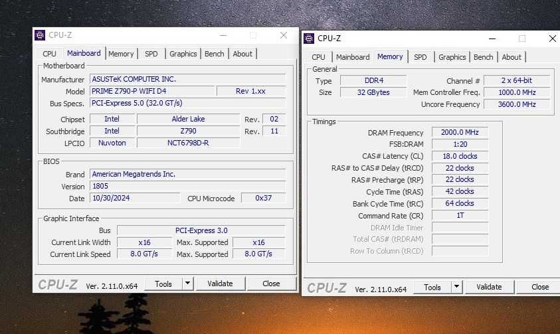Click the Rev 1.xx field
This screenshot has height=334, width=560.
(x=250, y=91)
